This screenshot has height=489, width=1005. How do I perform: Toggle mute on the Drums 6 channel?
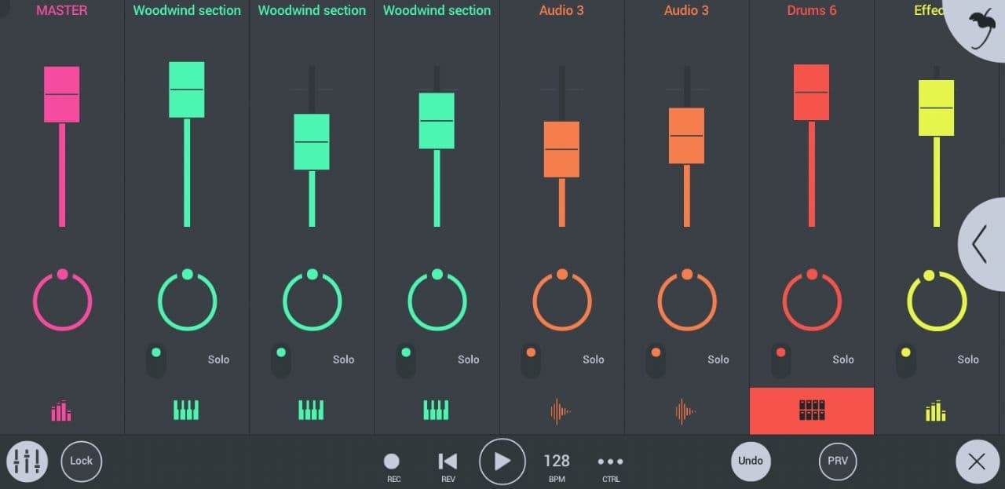pyautogui.click(x=780, y=360)
